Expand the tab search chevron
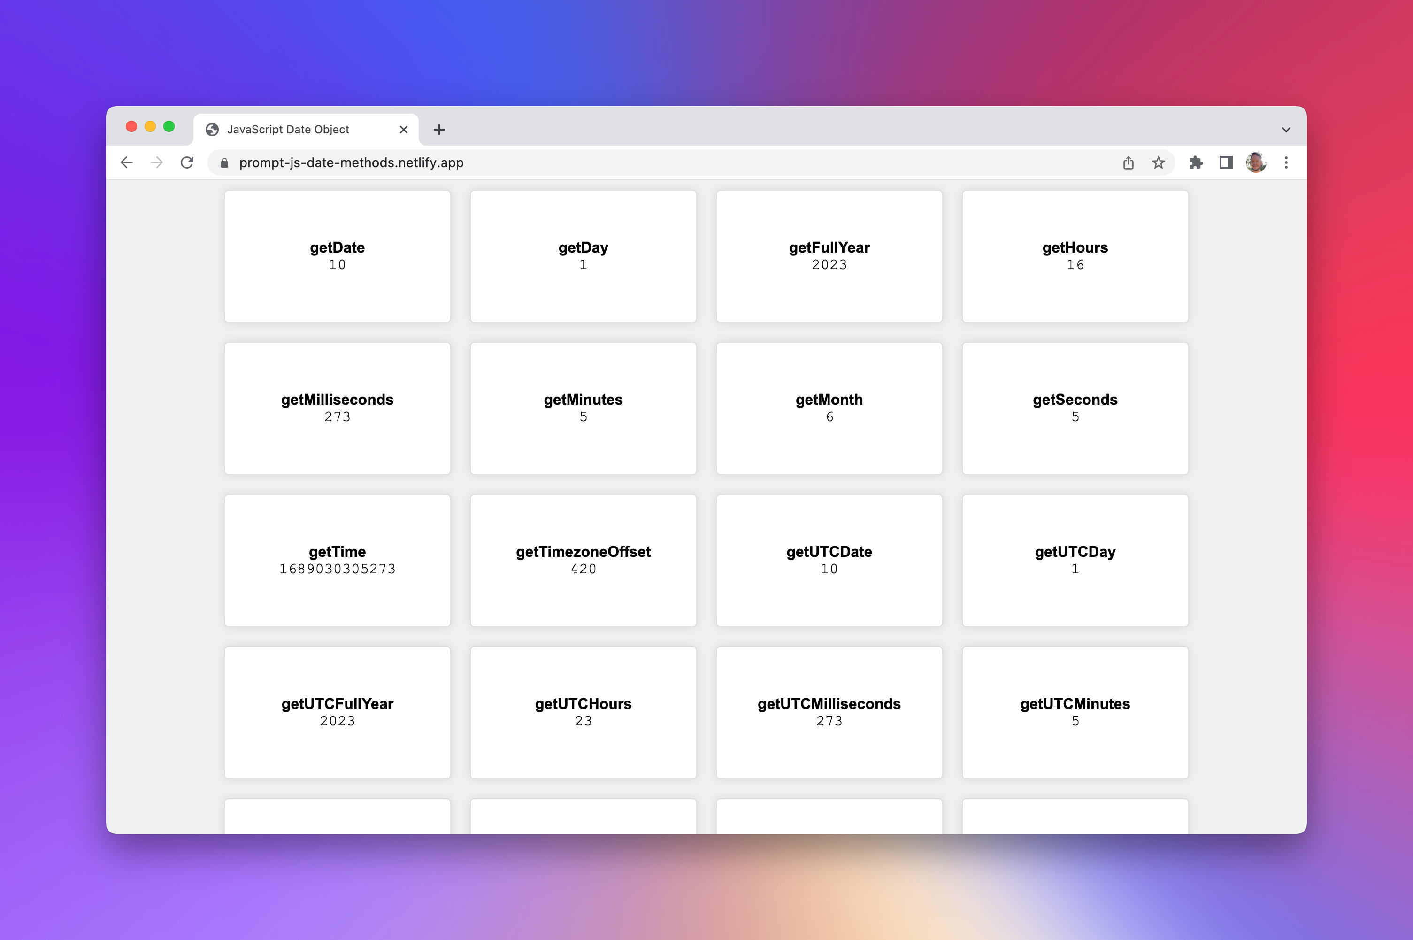Image resolution: width=1413 pixels, height=940 pixels. (1285, 130)
